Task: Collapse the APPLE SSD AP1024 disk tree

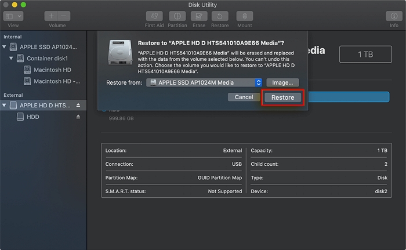Action: pyautogui.click(x=5, y=47)
